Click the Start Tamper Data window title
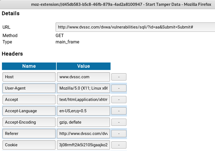215x151 pixels. (x=121, y=4)
